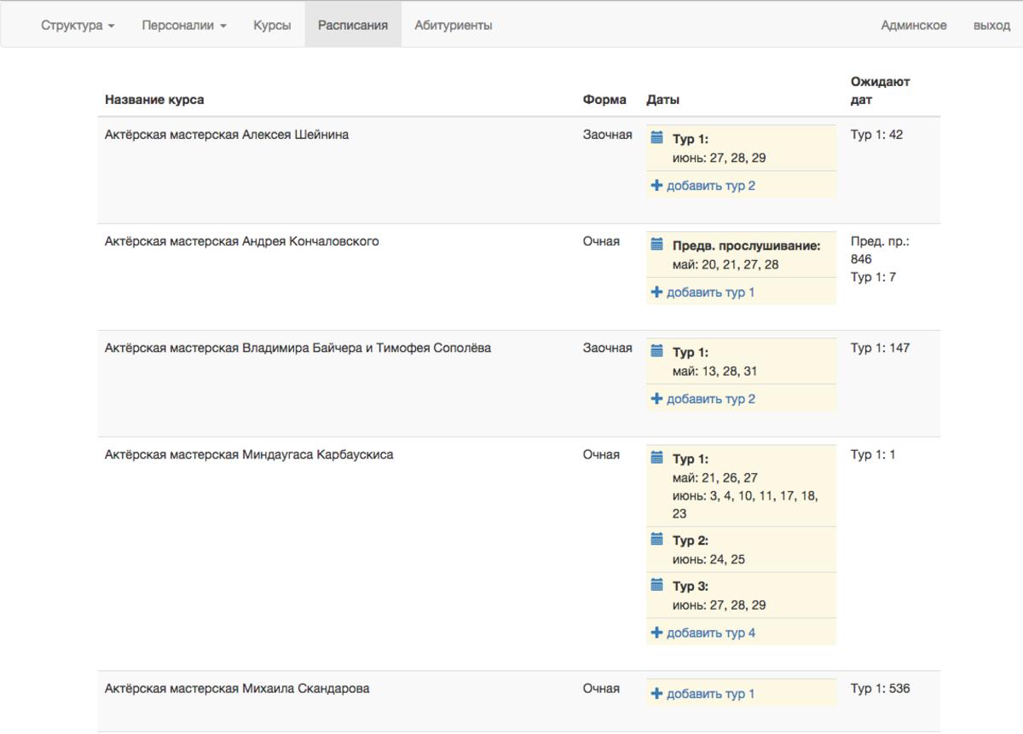Add тур 2 for Шейнина's workshop
1023x734 pixels.
pos(710,186)
